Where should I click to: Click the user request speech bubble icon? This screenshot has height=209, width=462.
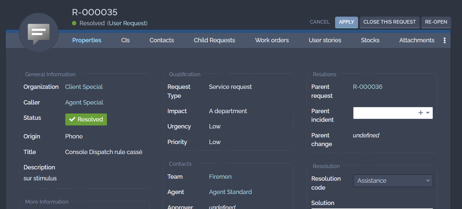pos(39,33)
